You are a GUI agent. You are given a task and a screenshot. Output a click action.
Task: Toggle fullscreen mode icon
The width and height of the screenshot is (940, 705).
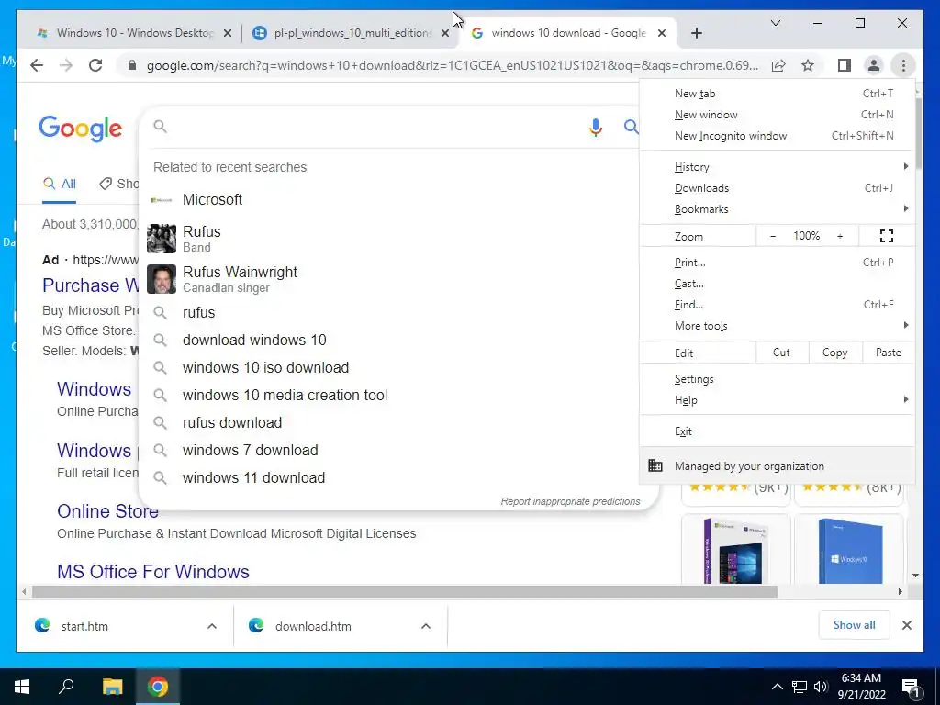click(887, 236)
